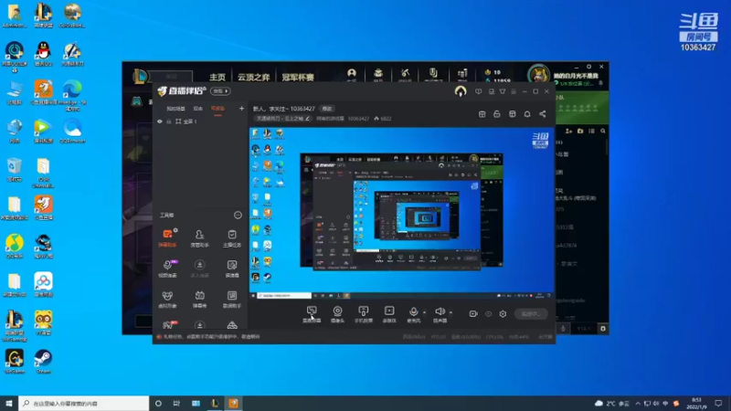Open the weather widget in system tray

point(612,403)
